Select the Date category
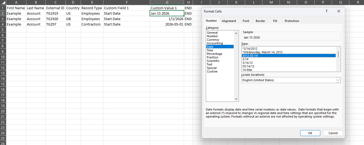364x145 pixels. (x=220, y=47)
